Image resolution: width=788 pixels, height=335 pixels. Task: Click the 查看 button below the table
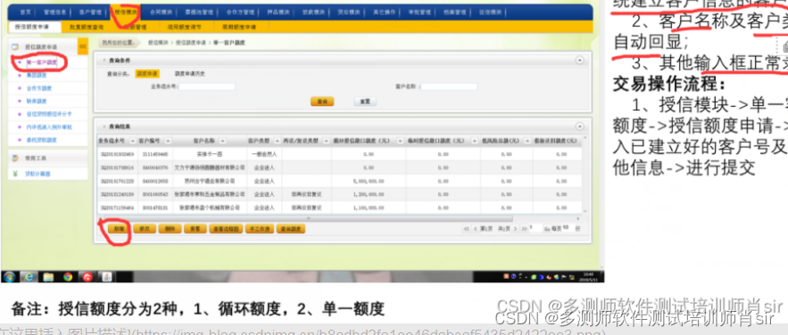(x=195, y=229)
